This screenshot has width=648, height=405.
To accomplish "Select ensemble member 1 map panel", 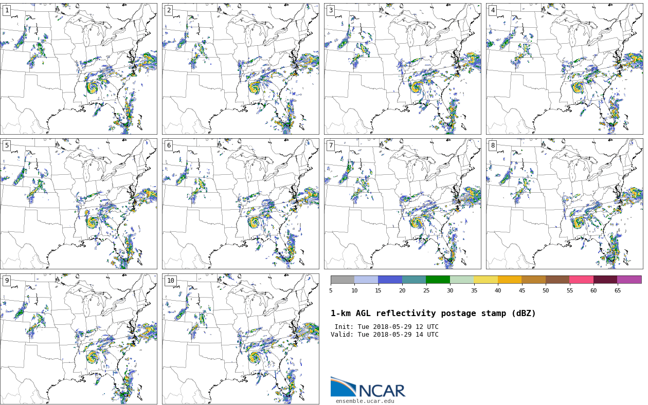I will coord(79,69).
